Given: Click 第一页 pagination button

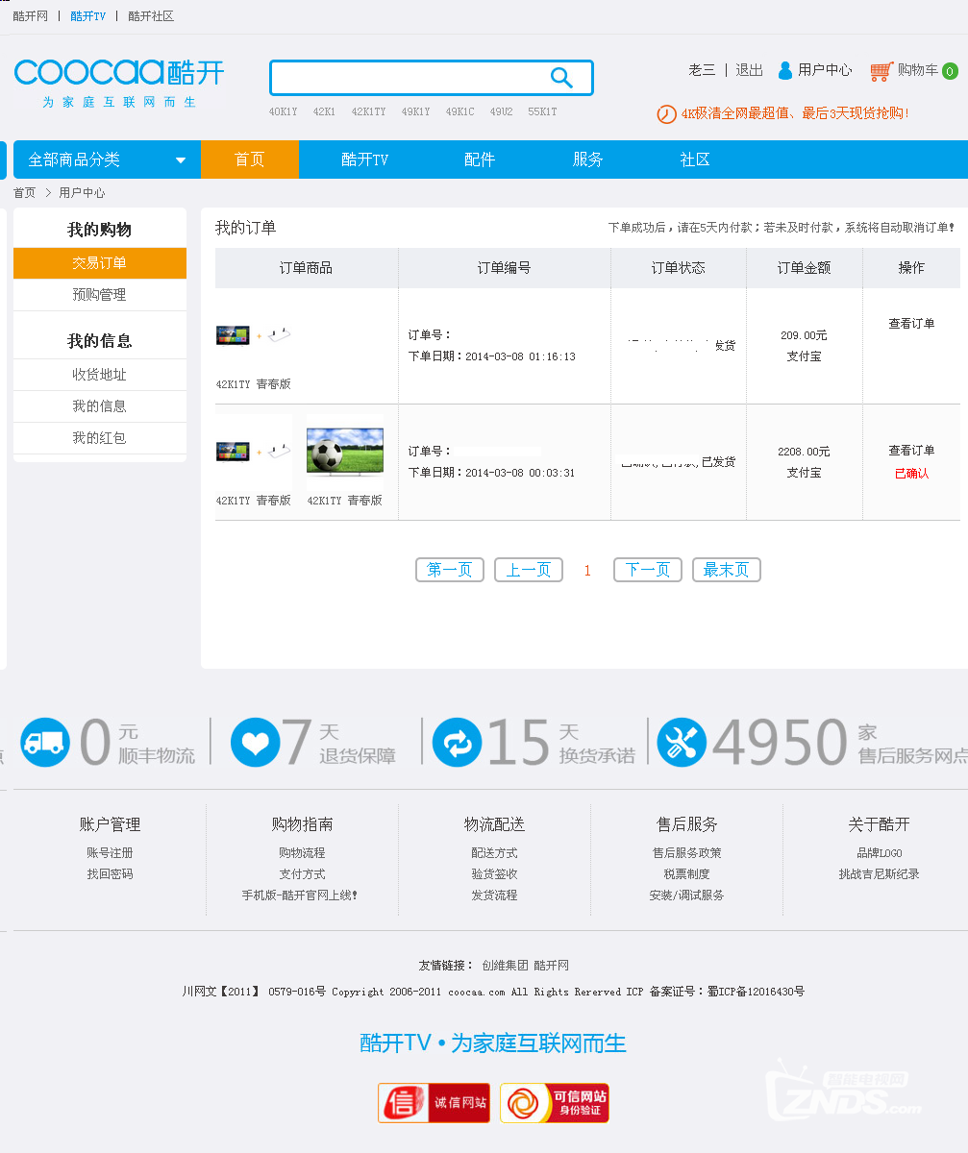Looking at the screenshot, I should (450, 570).
